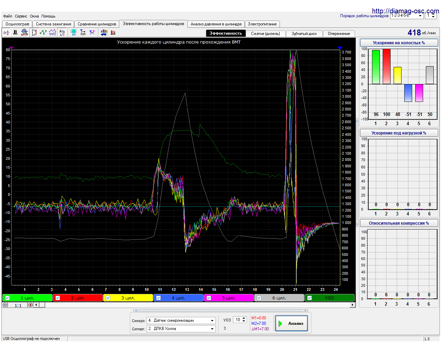Switch to the Осциллограф tab

click(x=17, y=24)
